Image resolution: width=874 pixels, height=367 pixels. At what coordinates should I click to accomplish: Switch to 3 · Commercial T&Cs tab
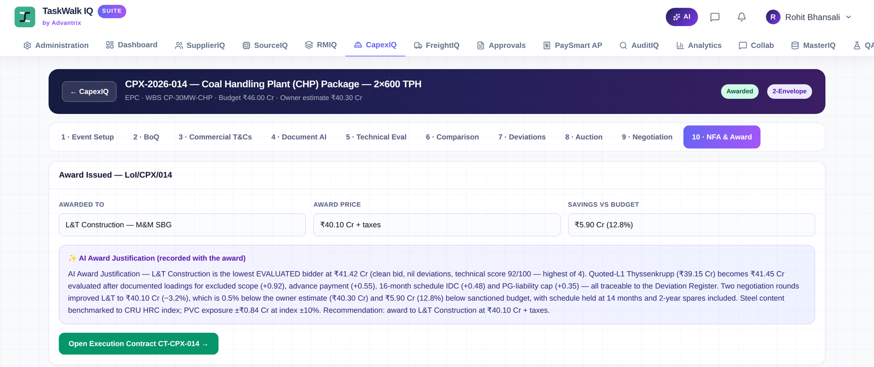(x=215, y=137)
